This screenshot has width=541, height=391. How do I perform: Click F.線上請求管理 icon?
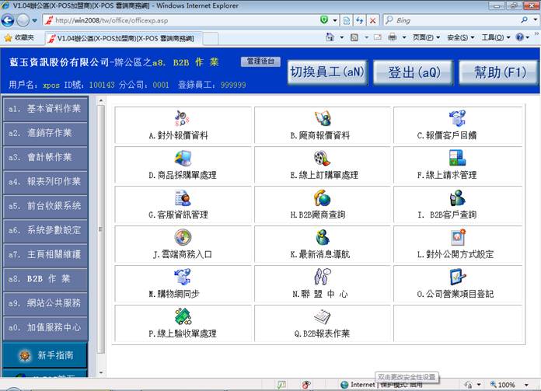(x=458, y=158)
